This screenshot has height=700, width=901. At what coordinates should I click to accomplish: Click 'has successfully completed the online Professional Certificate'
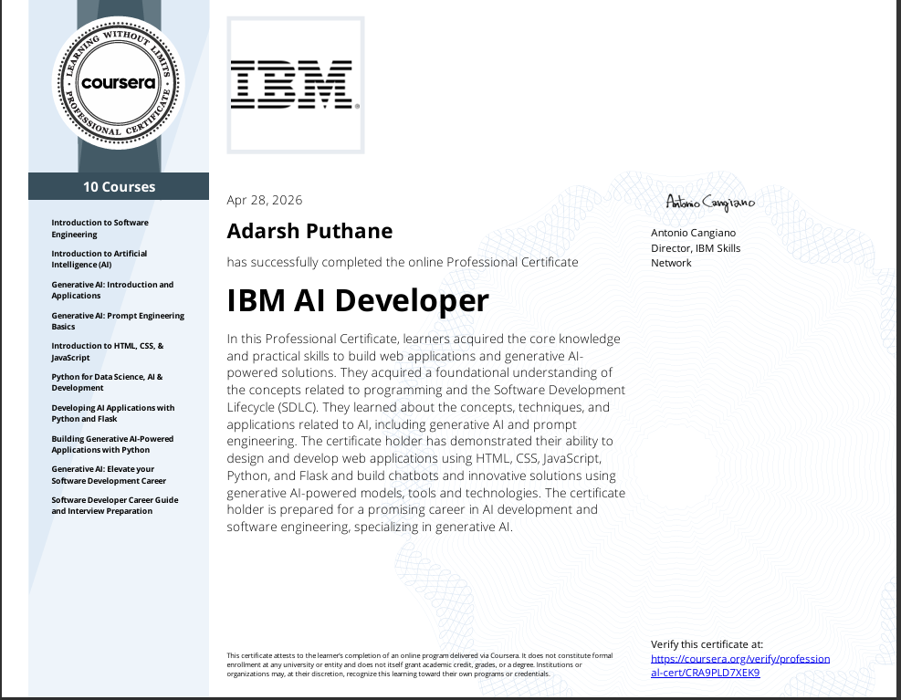403,263
